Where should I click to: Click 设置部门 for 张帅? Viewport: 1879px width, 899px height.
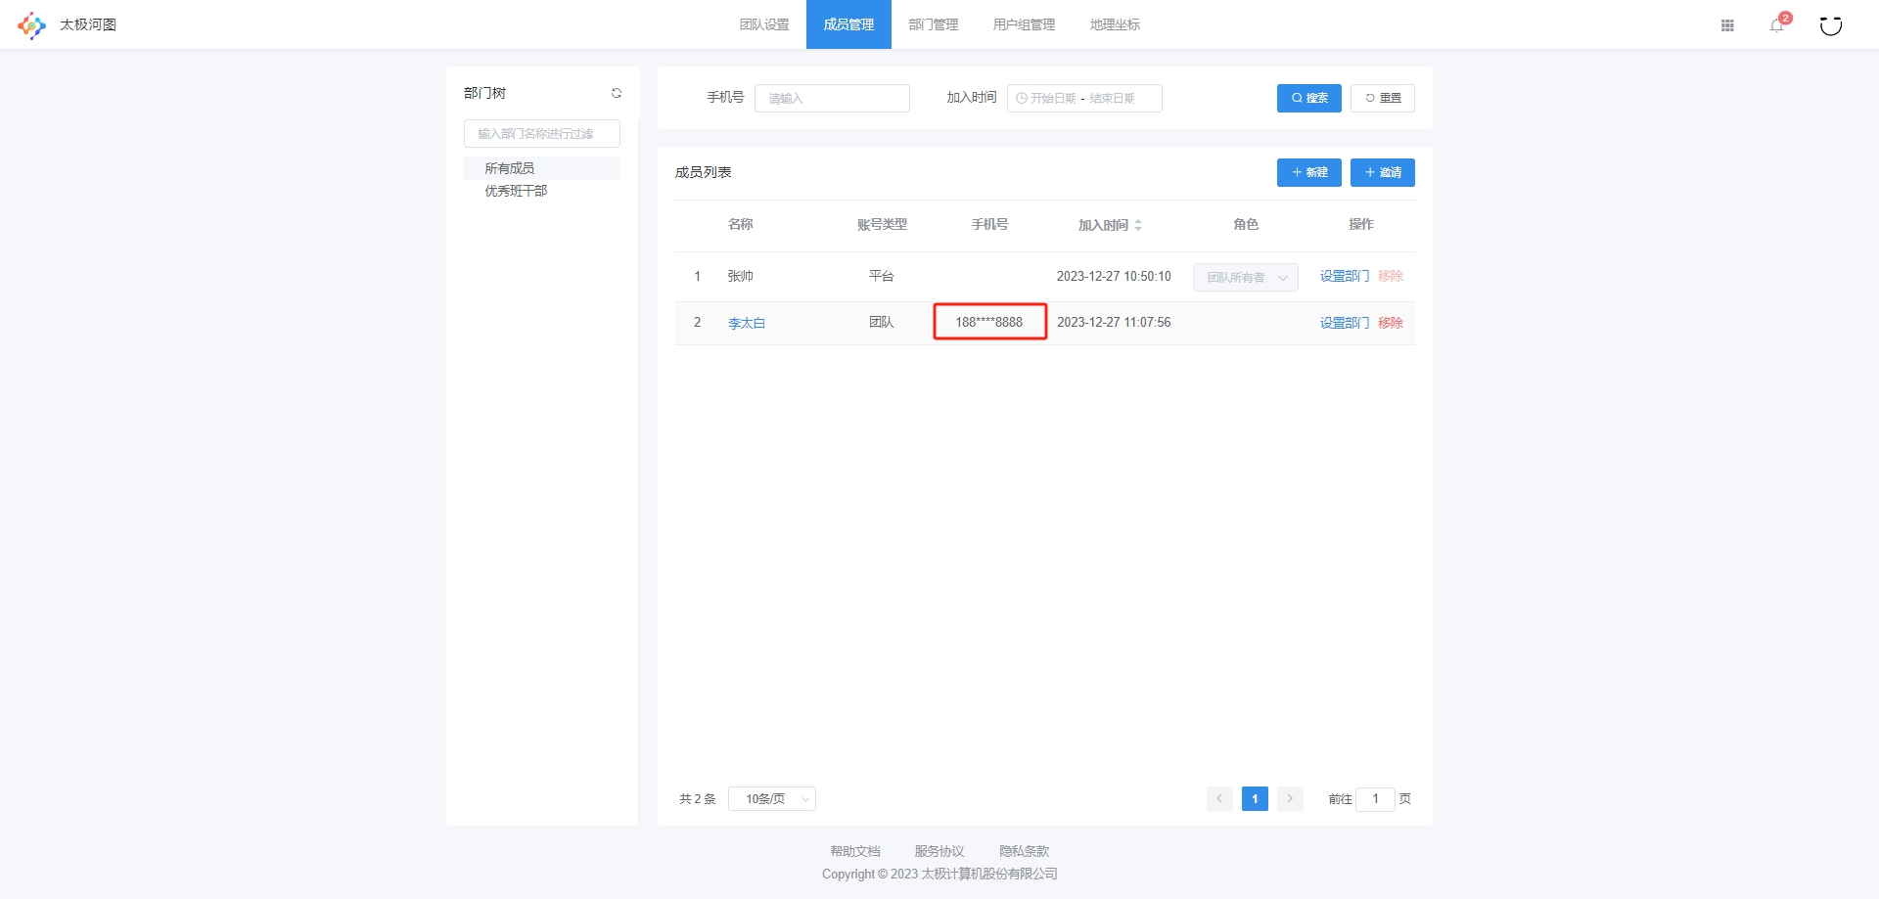(x=1345, y=276)
